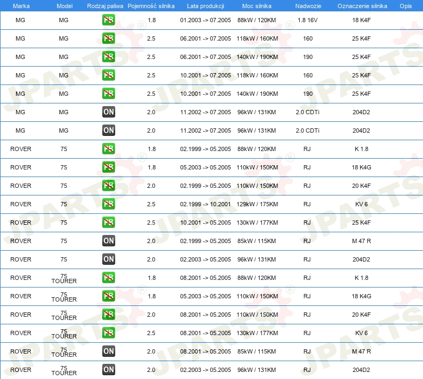
Task: Click the PB icon for Rover 75 10.2001 25 K4F
Action: (x=108, y=222)
